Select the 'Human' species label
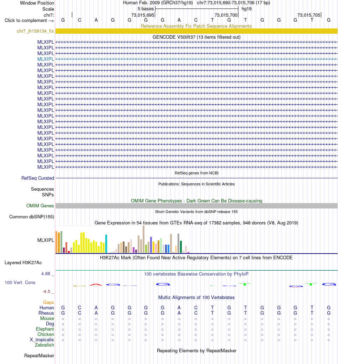Image resolution: width=338 pixels, height=364 pixels. coord(47,308)
